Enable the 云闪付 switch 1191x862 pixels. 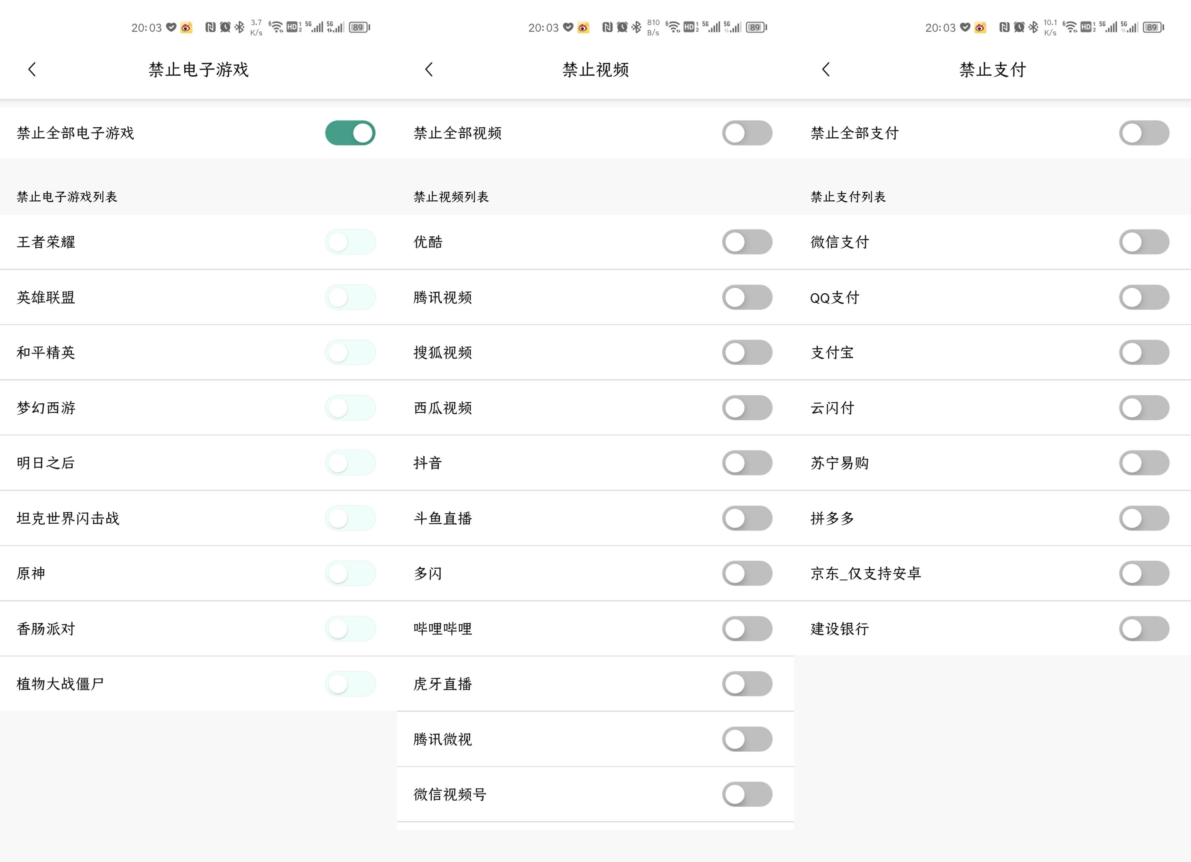tap(1144, 408)
